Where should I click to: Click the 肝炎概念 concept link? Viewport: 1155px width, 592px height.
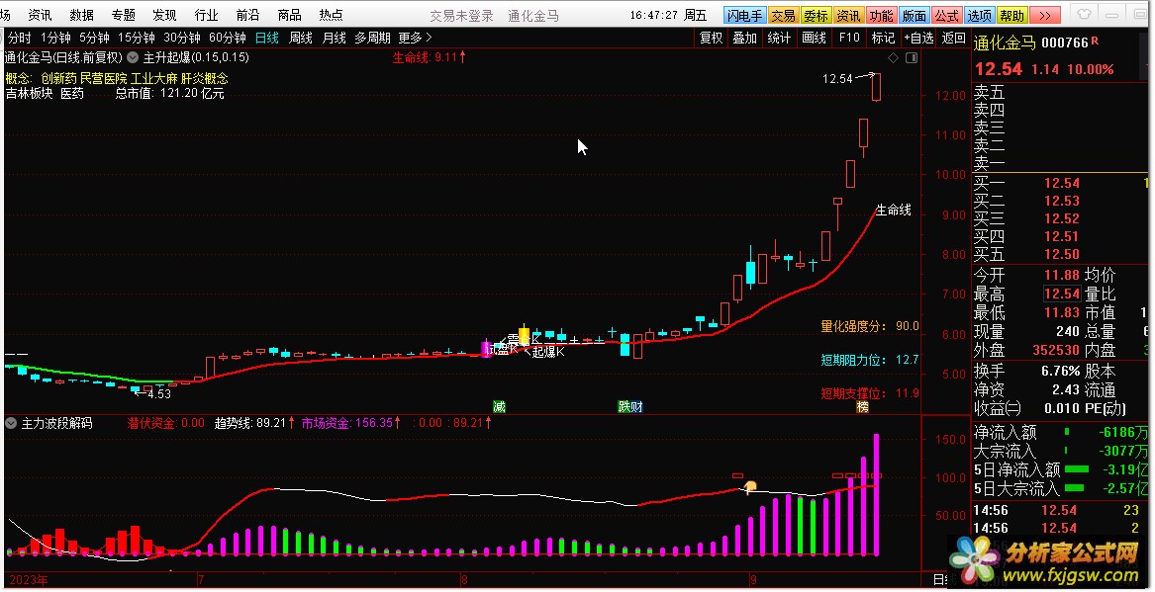point(205,79)
